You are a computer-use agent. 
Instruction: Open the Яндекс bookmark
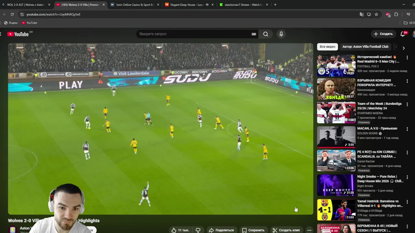11,23
